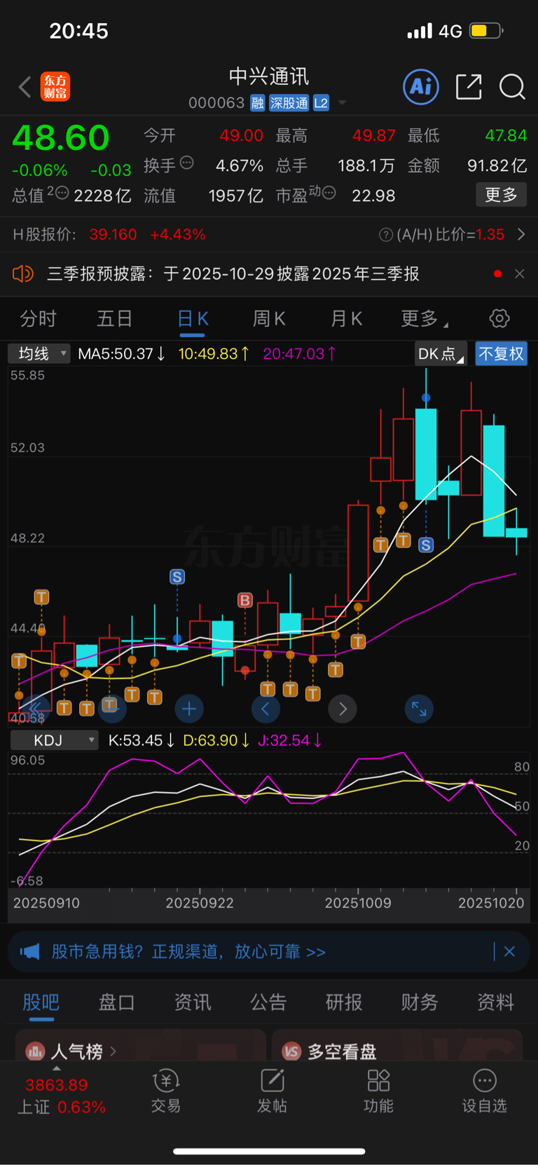Tap the speaker announcement icon
The image size is (538, 1165).
pyautogui.click(x=23, y=273)
